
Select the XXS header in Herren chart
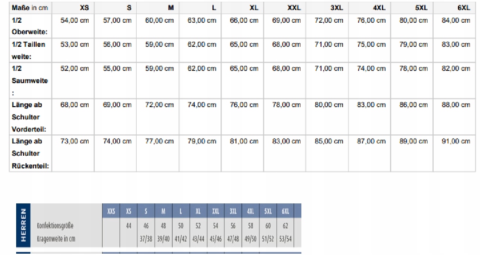111,211
